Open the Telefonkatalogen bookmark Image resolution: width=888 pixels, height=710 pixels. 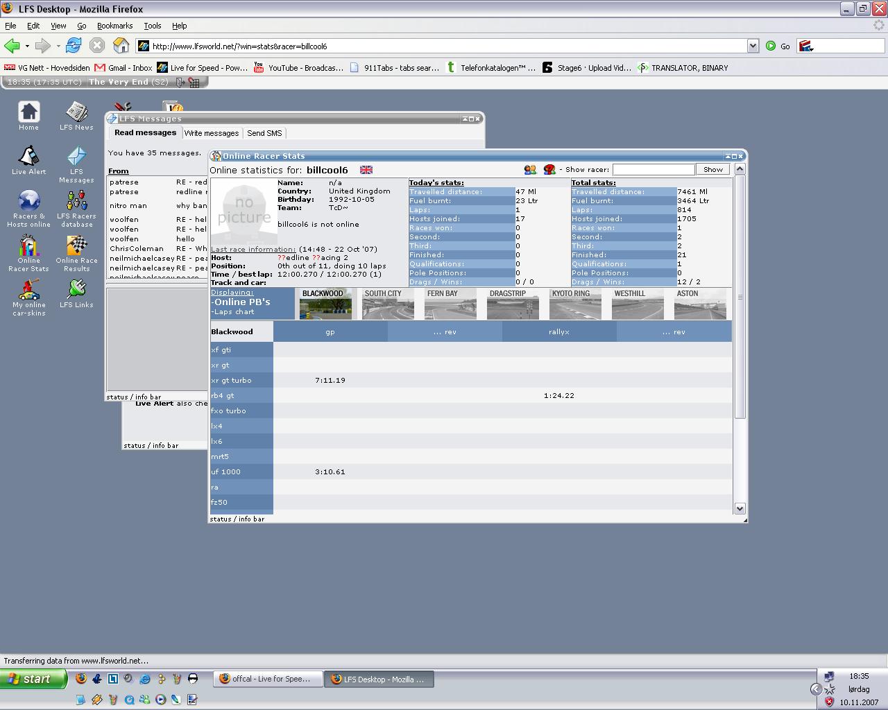[491, 67]
